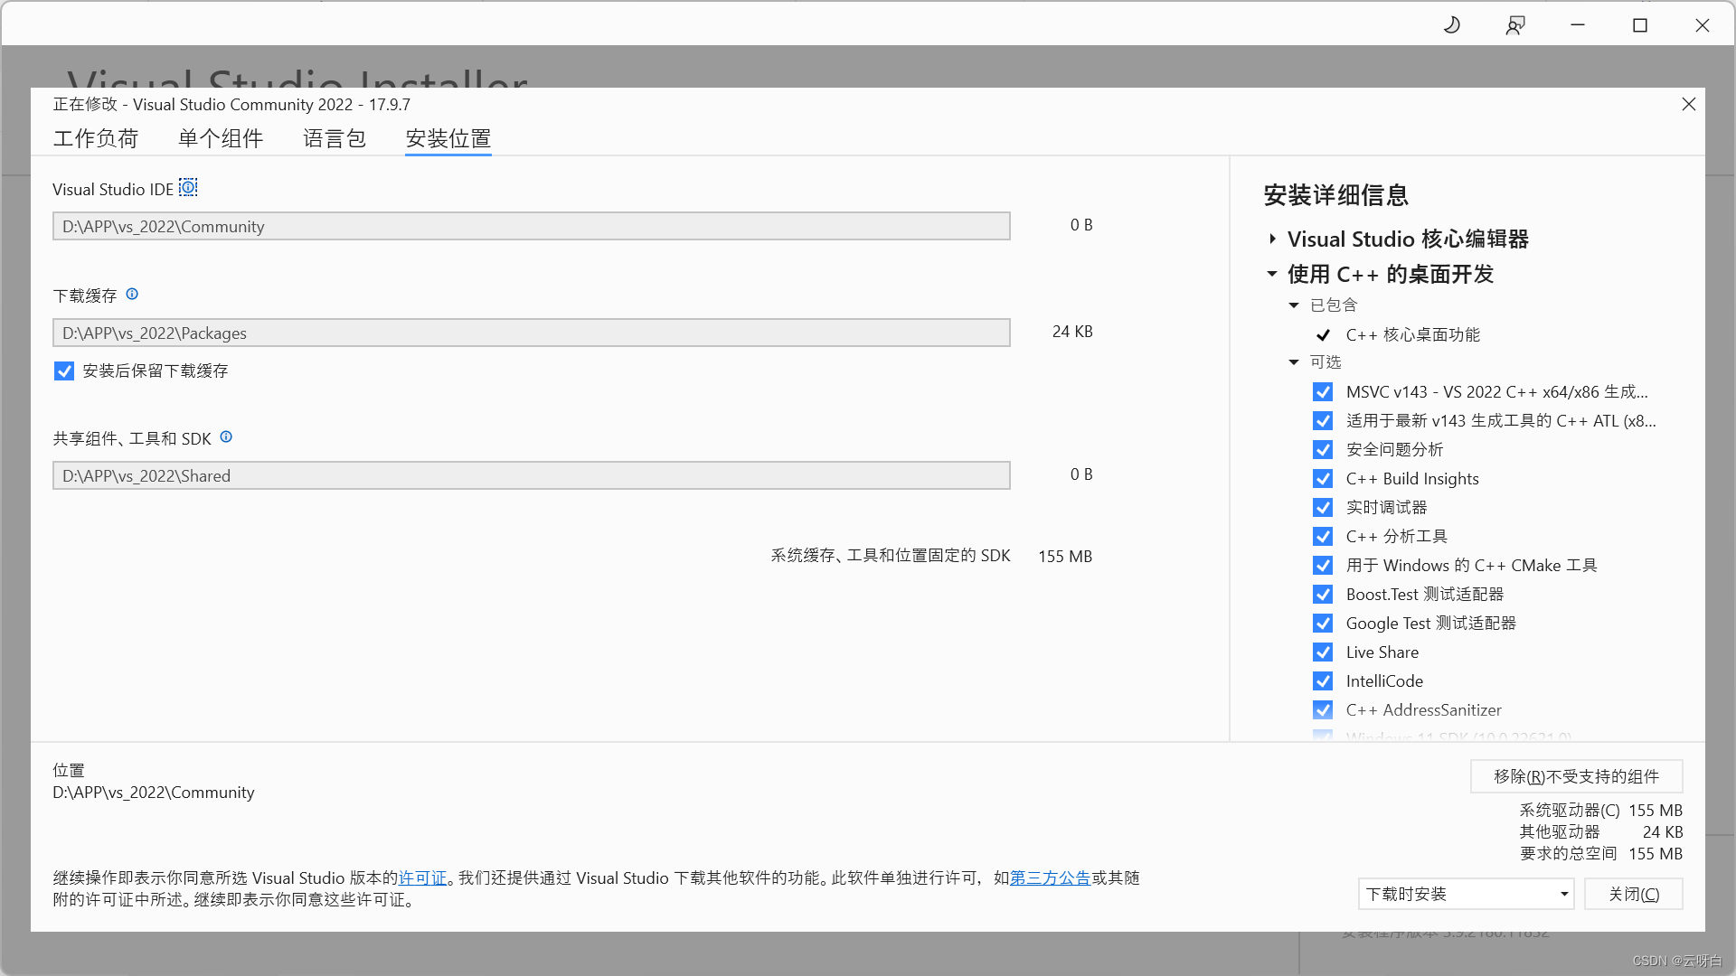
Task: Disable C++ Build Insights component
Action: (1323, 479)
